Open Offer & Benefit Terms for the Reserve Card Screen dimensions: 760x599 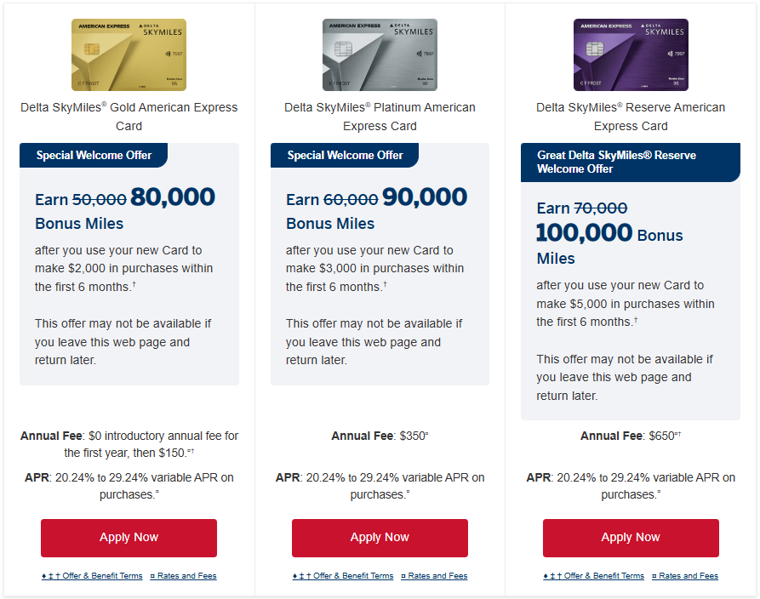[x=594, y=575]
